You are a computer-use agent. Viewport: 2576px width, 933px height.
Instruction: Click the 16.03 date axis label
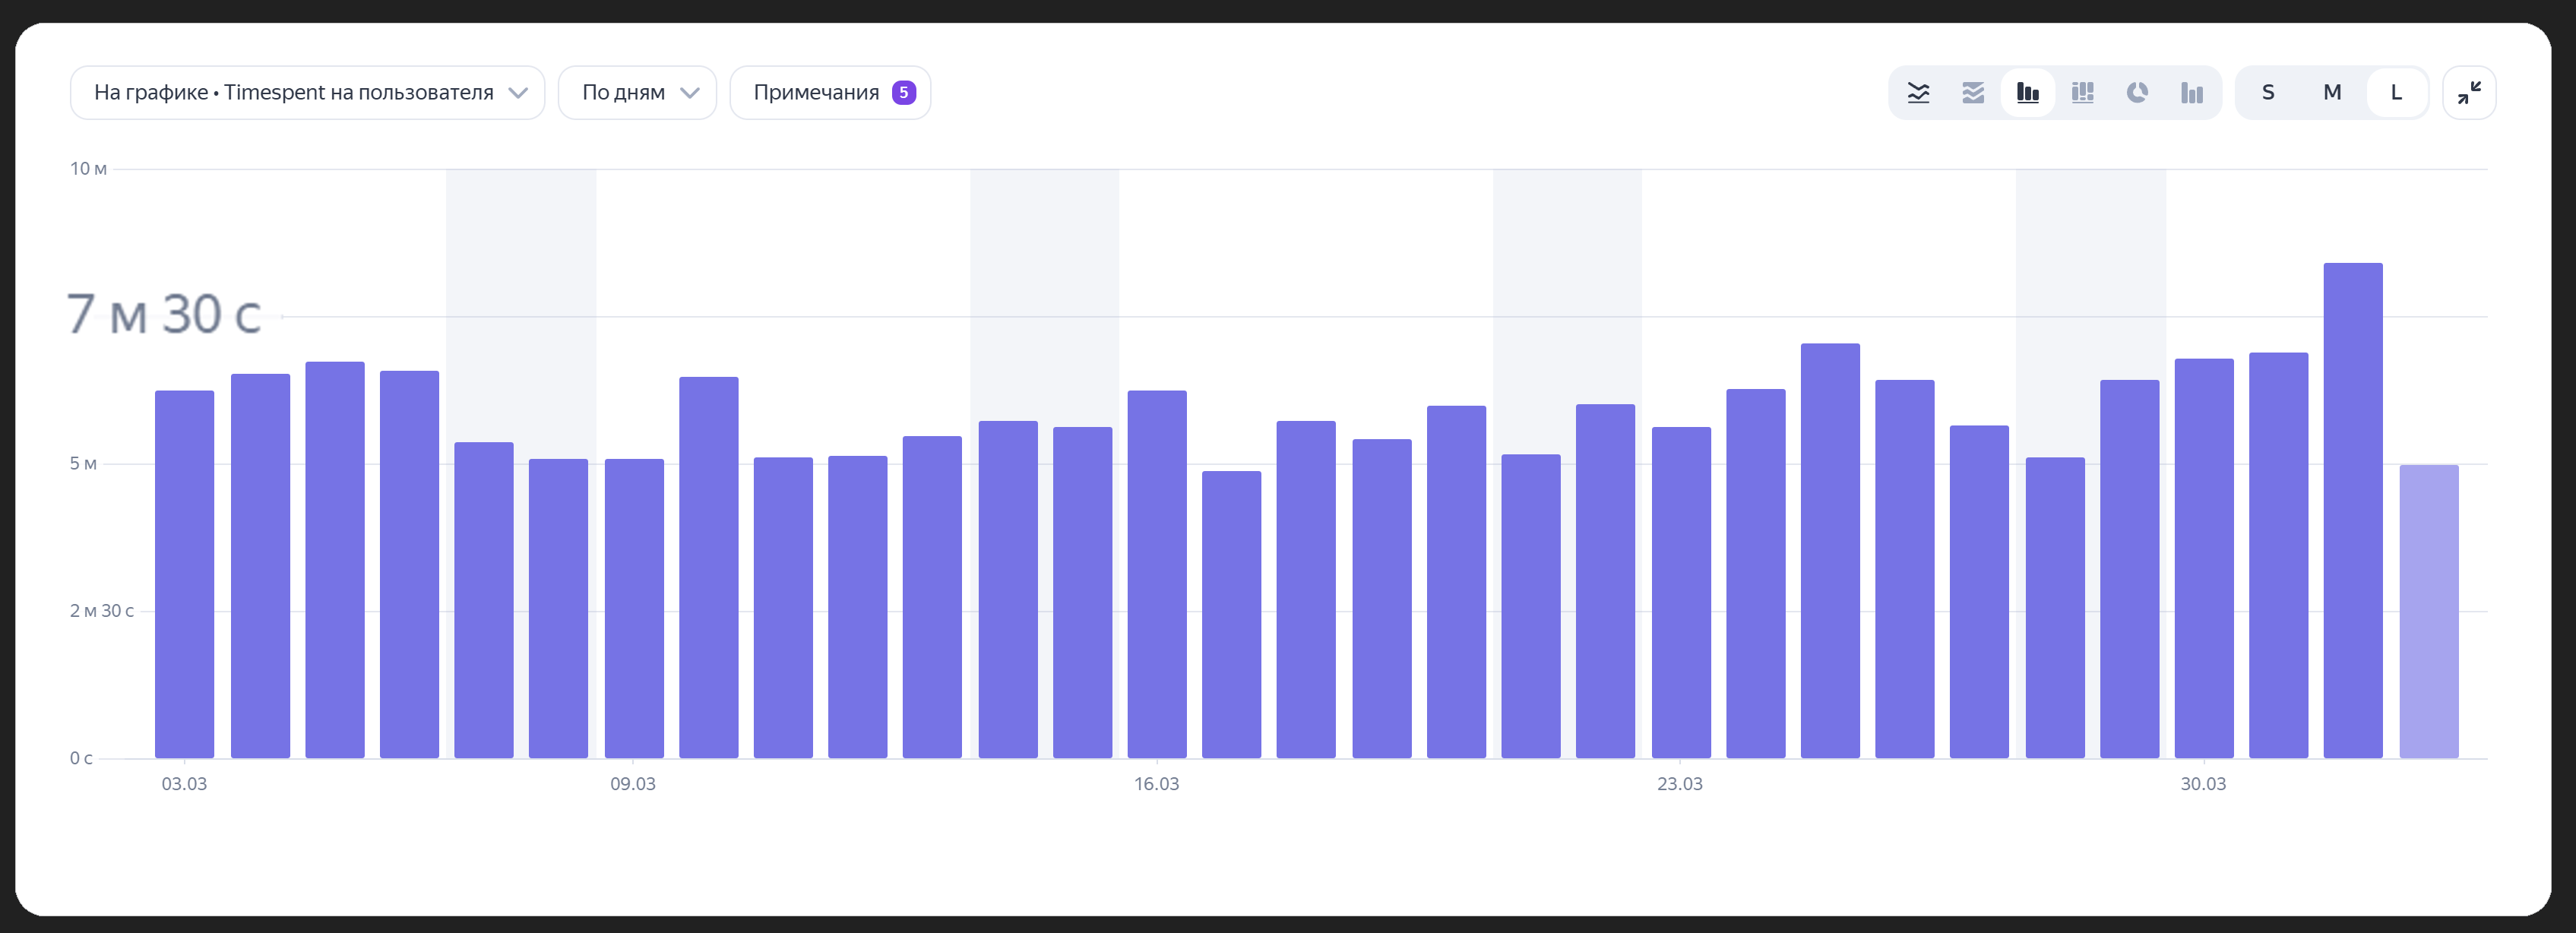(x=1156, y=784)
